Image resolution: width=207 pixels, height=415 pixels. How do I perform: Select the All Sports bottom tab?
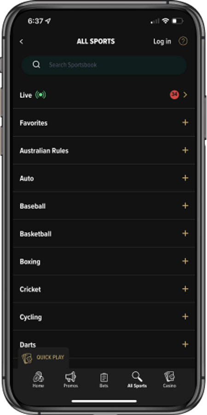[x=137, y=379]
